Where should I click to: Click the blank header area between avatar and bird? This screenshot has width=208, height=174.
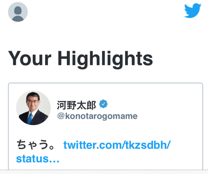[106, 12]
